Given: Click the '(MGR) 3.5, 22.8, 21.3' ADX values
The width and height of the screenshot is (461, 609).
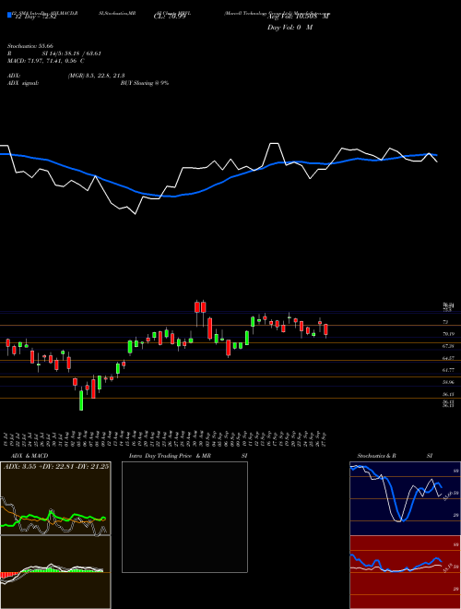Looking at the screenshot, I should pyautogui.click(x=96, y=76).
